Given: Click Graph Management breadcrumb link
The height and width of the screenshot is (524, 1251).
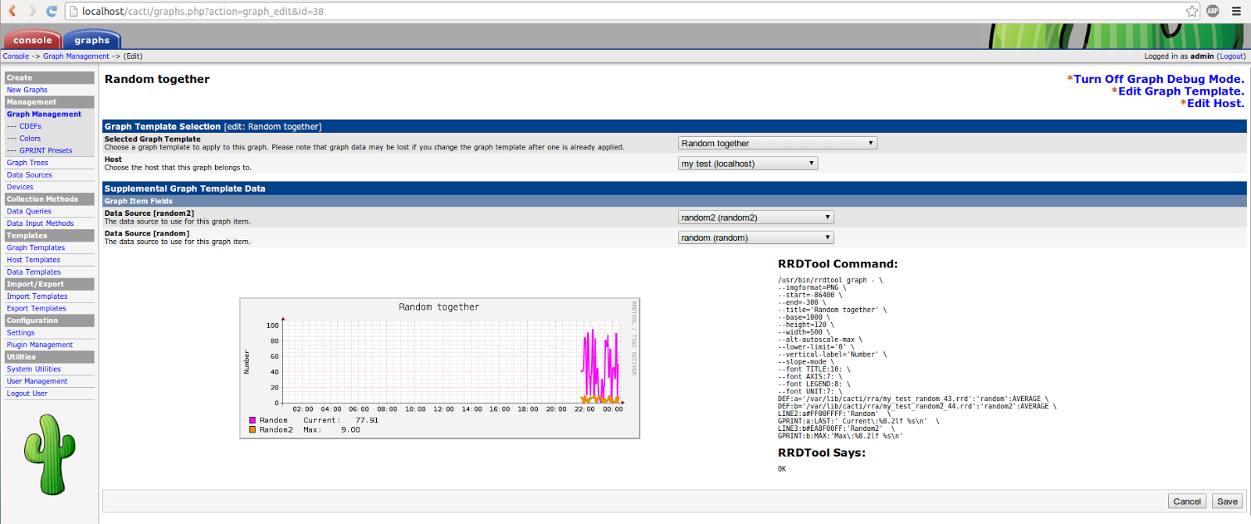Looking at the screenshot, I should [76, 56].
